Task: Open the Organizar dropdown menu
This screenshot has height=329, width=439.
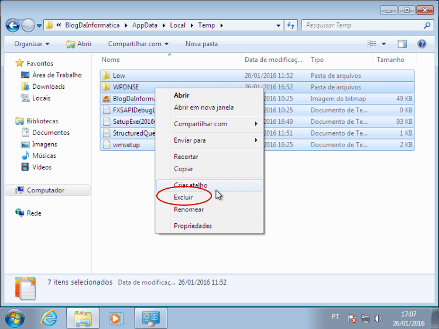Action: (32, 44)
